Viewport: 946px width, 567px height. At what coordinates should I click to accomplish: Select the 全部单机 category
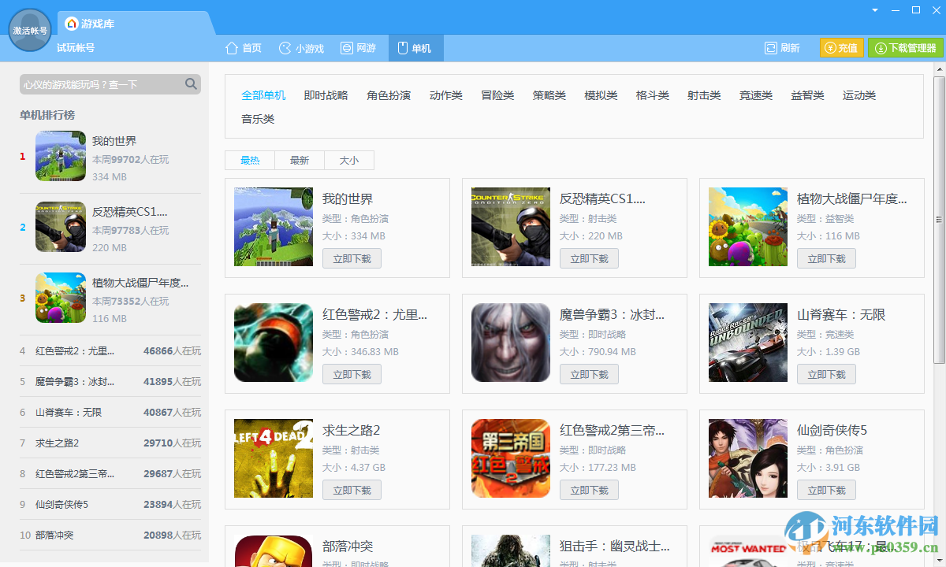(x=263, y=95)
